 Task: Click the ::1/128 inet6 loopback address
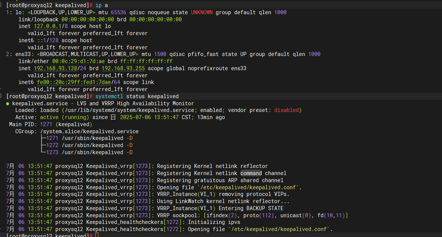coord(47,40)
